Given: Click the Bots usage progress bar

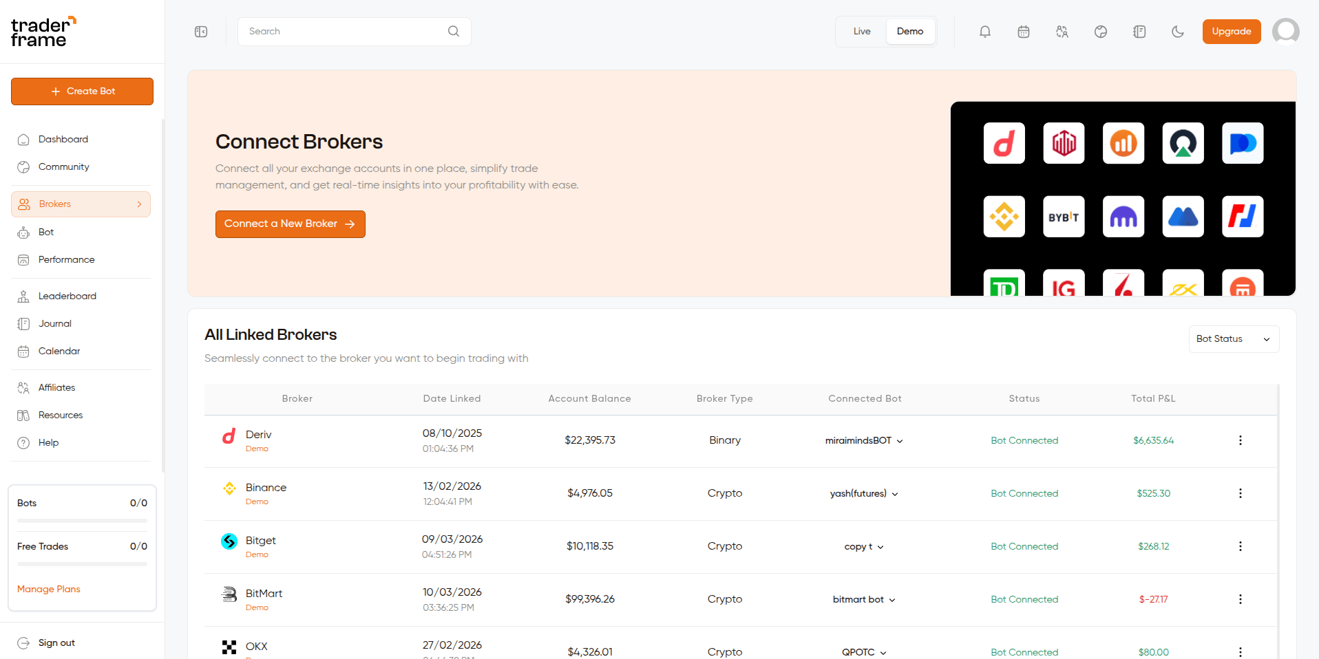Looking at the screenshot, I should [x=82, y=521].
